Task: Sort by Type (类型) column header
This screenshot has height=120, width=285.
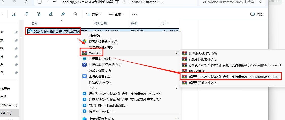Action: point(134,23)
